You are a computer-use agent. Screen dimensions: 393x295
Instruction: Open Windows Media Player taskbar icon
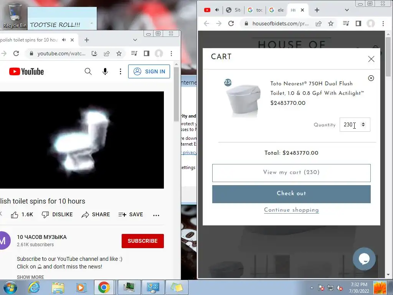coord(81,287)
